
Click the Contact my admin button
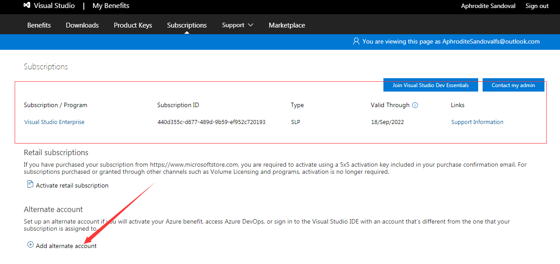coord(513,85)
